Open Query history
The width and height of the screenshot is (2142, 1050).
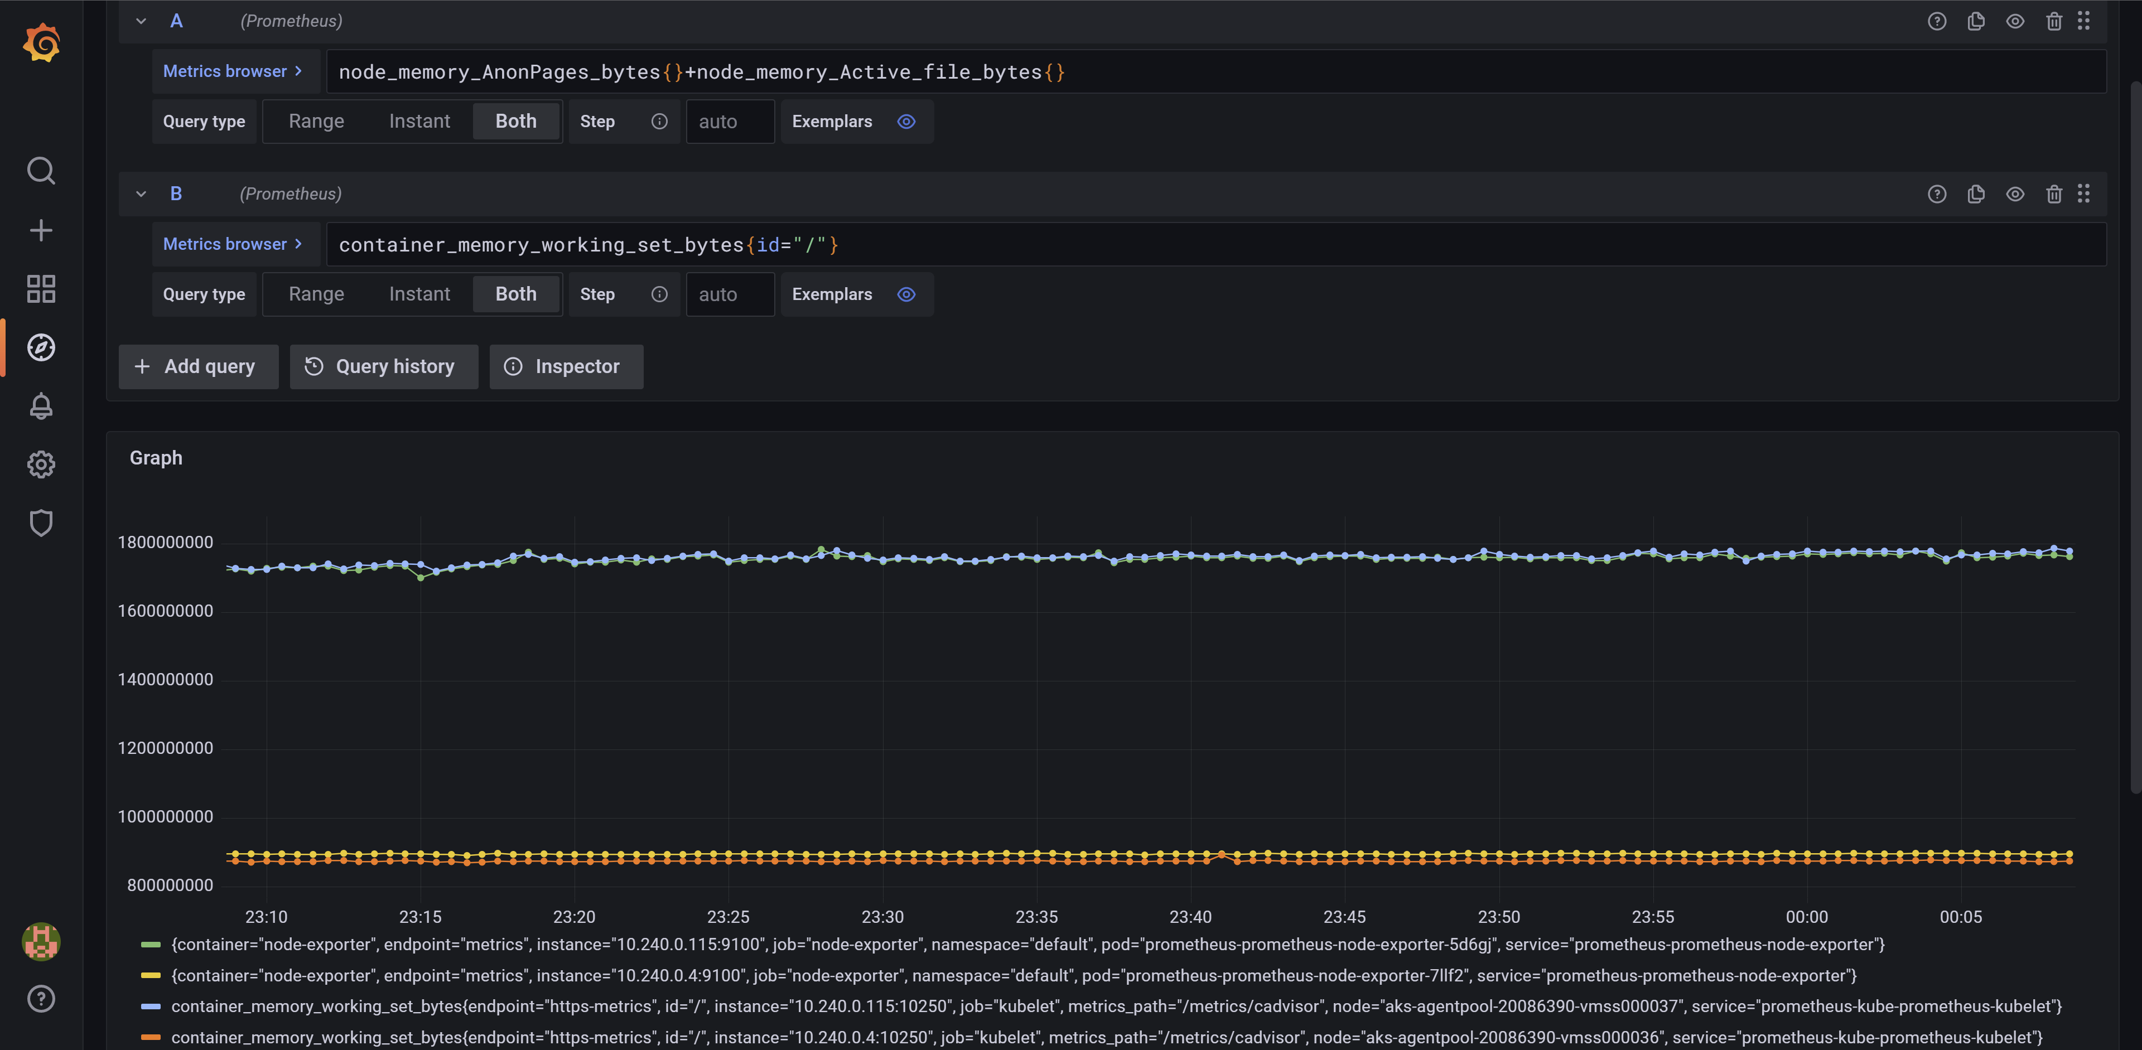(x=383, y=366)
